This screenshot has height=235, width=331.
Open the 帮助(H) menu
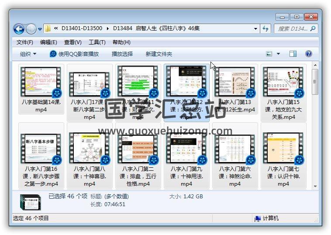(x=121, y=42)
